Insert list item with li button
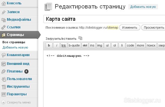Image resolution: width=165 pixels, height=107 pixels. tap(122, 45)
